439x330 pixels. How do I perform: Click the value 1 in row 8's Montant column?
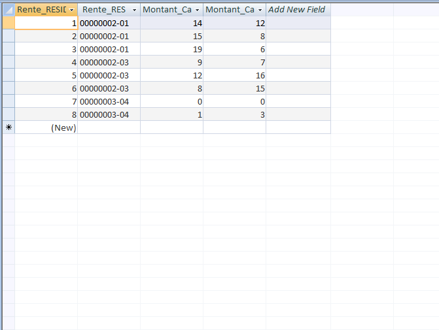[x=171, y=114]
